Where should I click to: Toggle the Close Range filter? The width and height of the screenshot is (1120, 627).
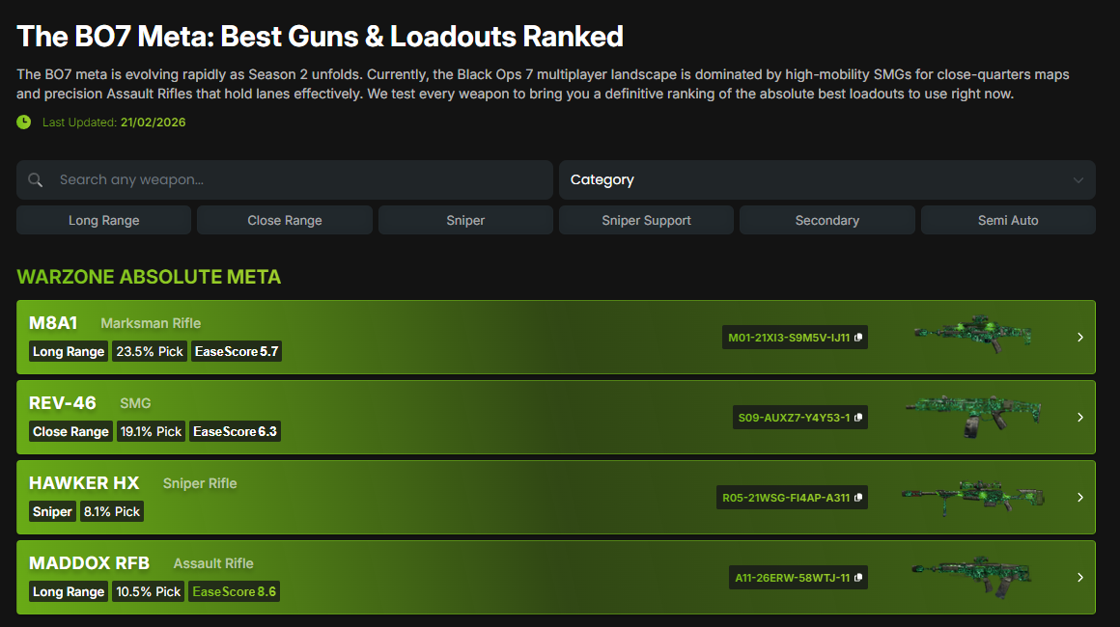(x=284, y=220)
